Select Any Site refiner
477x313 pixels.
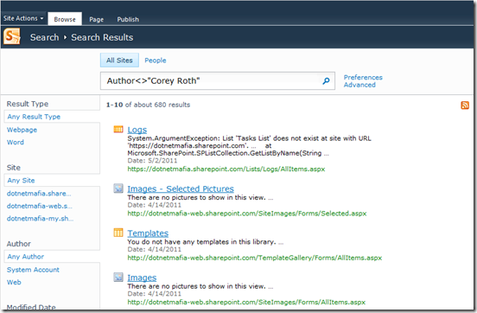point(21,180)
